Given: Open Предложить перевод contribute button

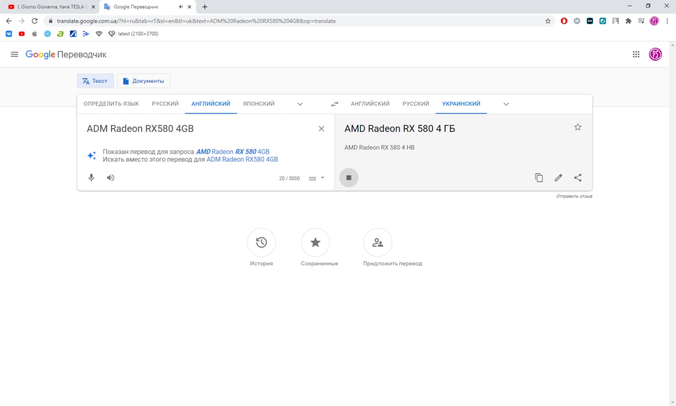Looking at the screenshot, I should 378,242.
